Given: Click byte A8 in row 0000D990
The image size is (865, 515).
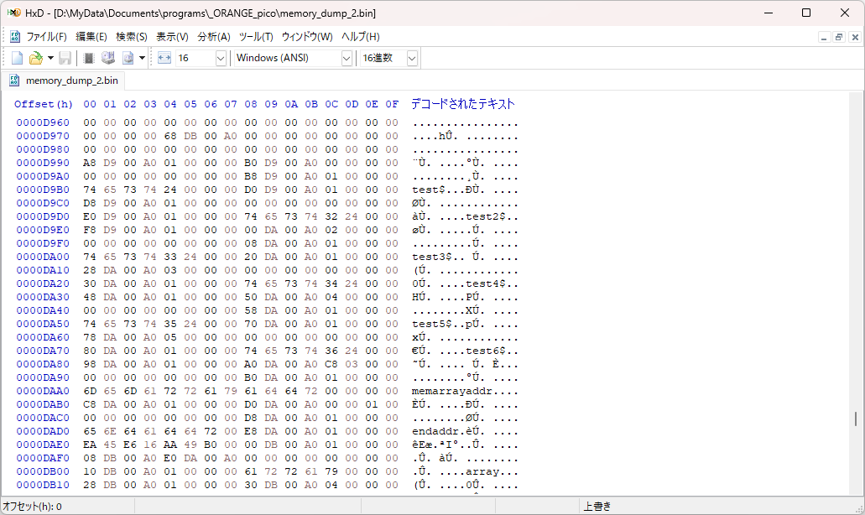Looking at the screenshot, I should [90, 164].
